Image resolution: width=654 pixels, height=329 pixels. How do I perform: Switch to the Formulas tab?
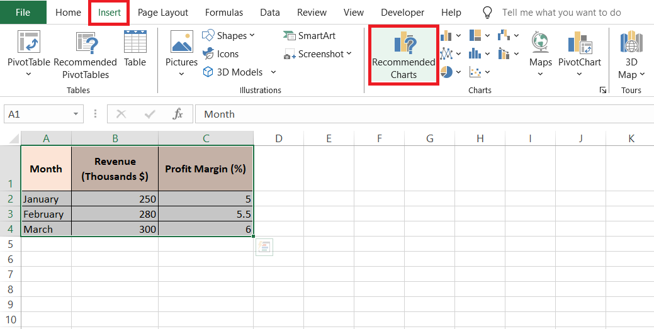point(224,13)
